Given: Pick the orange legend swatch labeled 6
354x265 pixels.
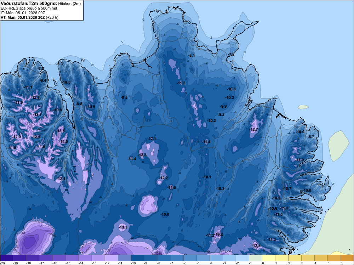Looking at the screenshot, I should [347, 258].
